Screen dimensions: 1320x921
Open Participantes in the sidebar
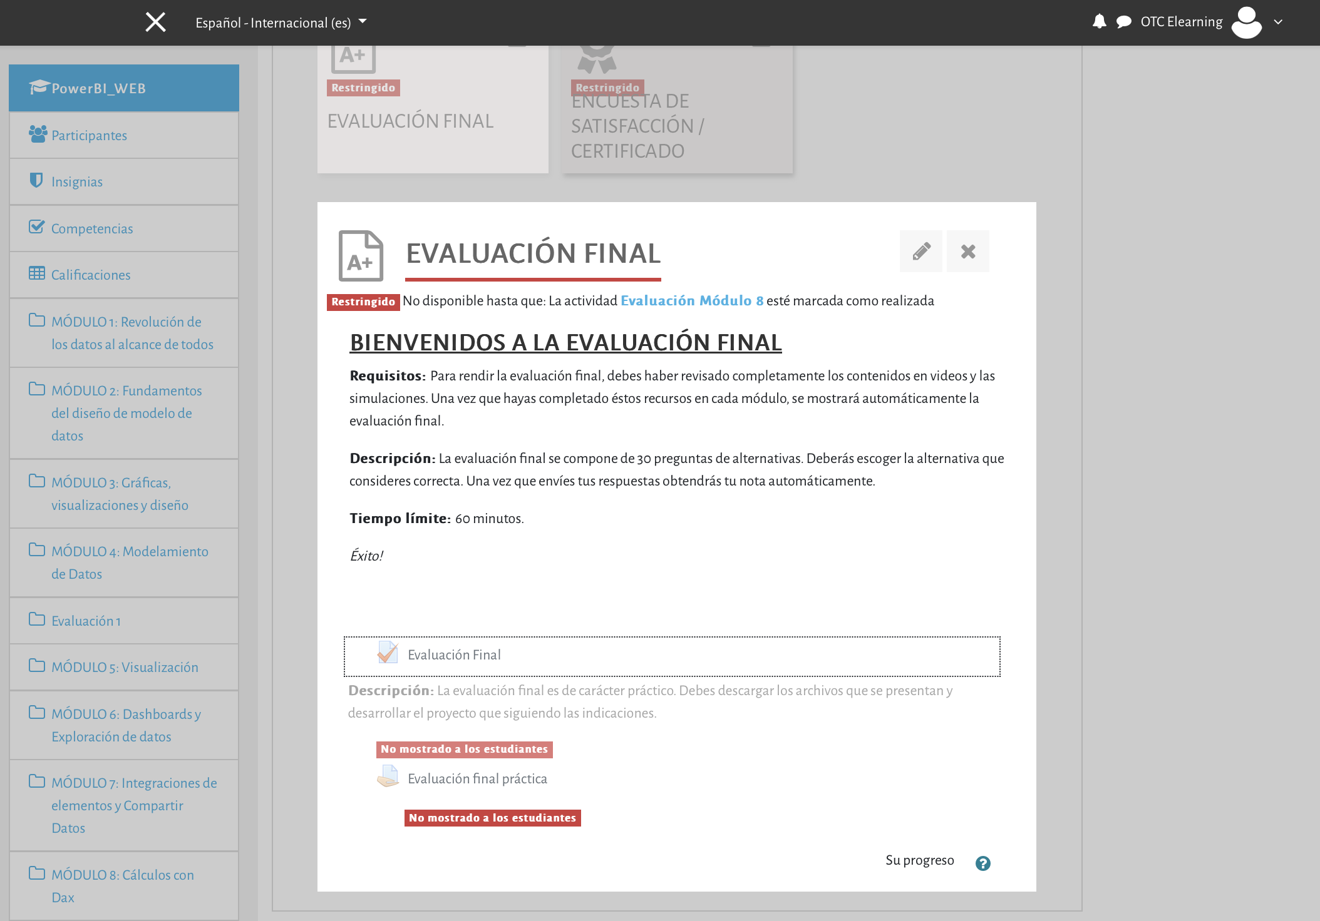[x=124, y=135]
